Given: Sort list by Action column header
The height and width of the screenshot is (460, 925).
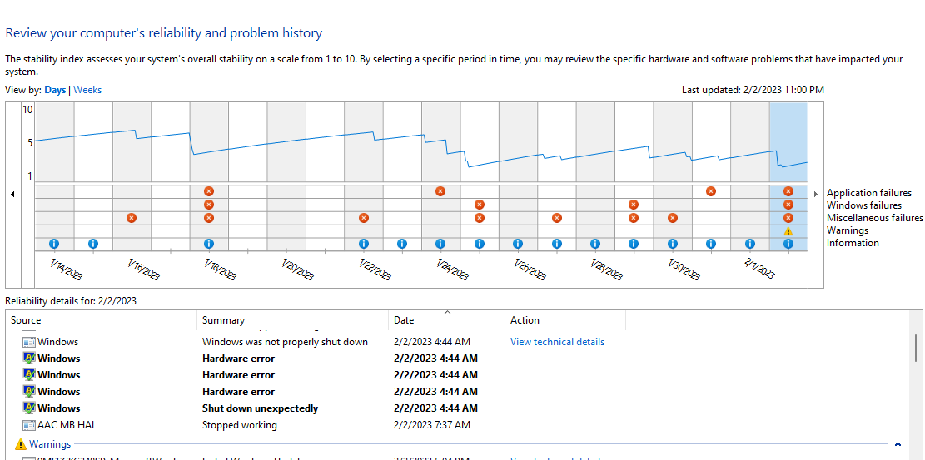Looking at the screenshot, I should click(565, 320).
